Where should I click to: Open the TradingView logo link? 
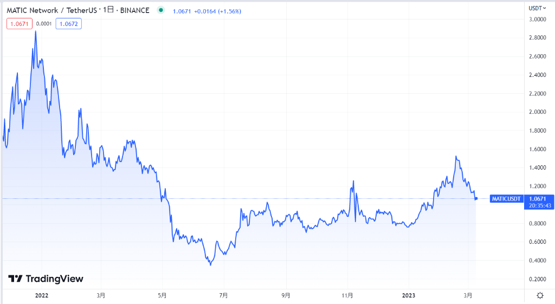tap(46, 279)
